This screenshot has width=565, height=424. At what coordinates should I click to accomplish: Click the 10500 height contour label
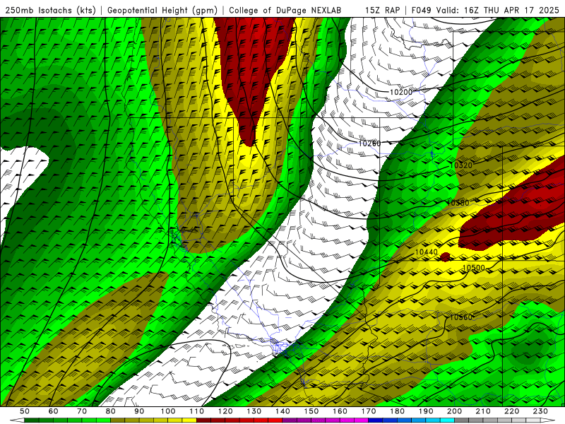tap(473, 268)
